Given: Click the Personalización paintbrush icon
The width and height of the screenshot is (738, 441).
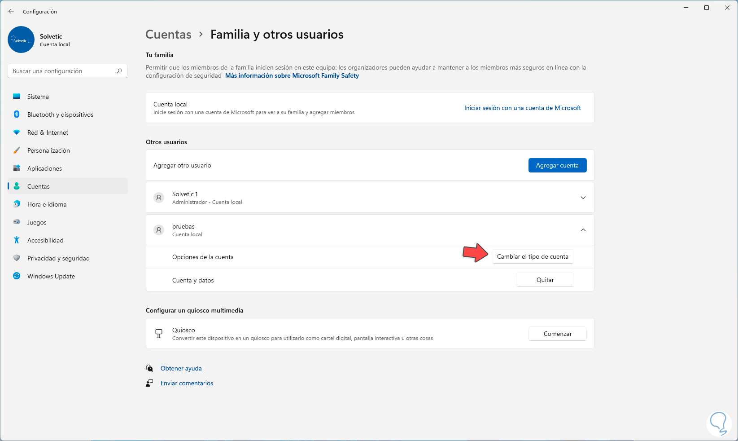Looking at the screenshot, I should 17,150.
